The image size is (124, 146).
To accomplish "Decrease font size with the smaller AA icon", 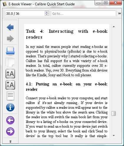I will click(x=10, y=85).
